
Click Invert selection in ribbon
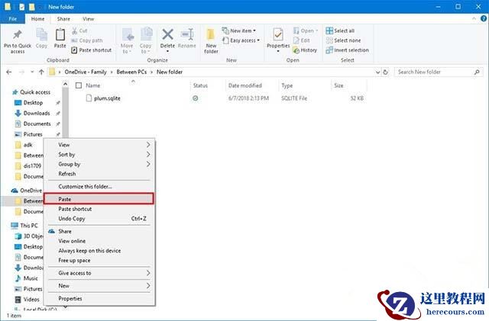point(347,50)
